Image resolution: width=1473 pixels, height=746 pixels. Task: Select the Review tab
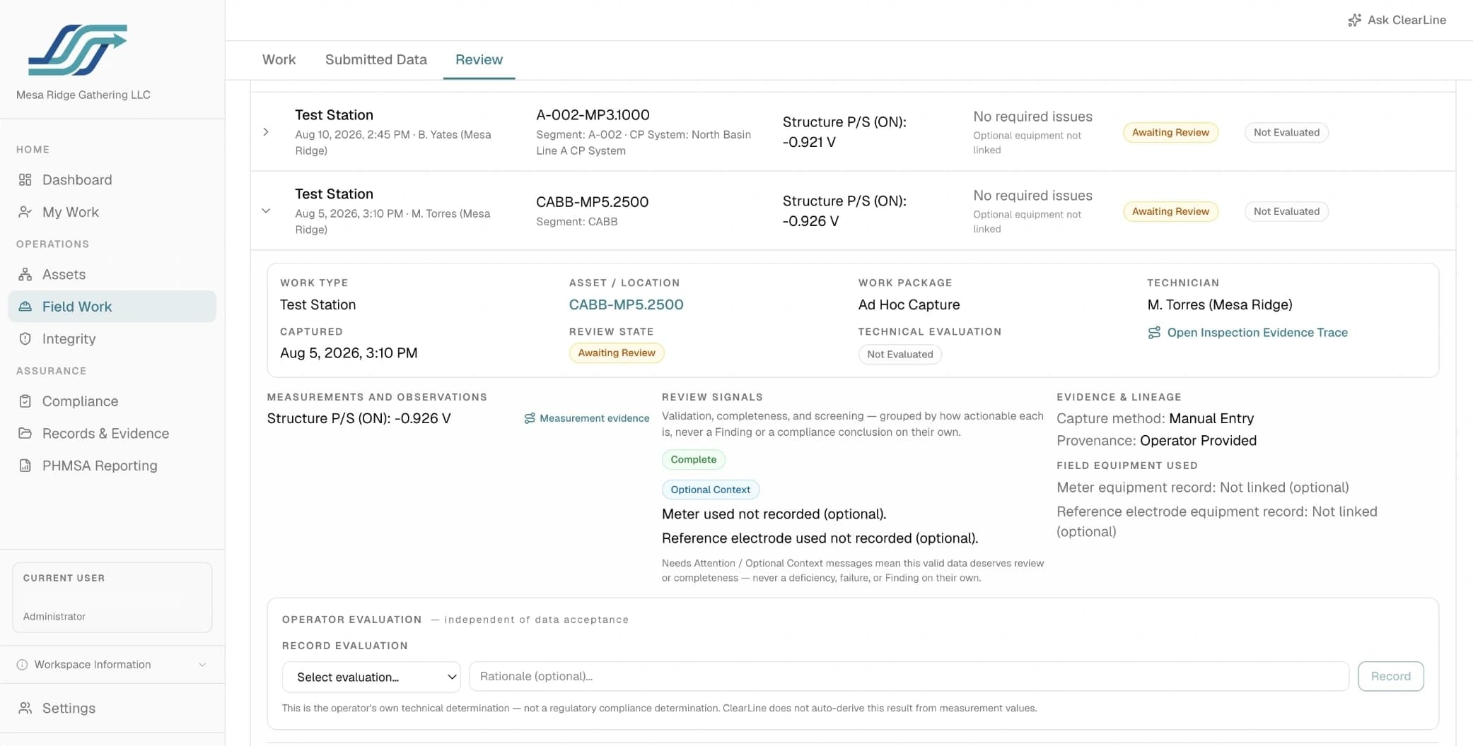(479, 60)
